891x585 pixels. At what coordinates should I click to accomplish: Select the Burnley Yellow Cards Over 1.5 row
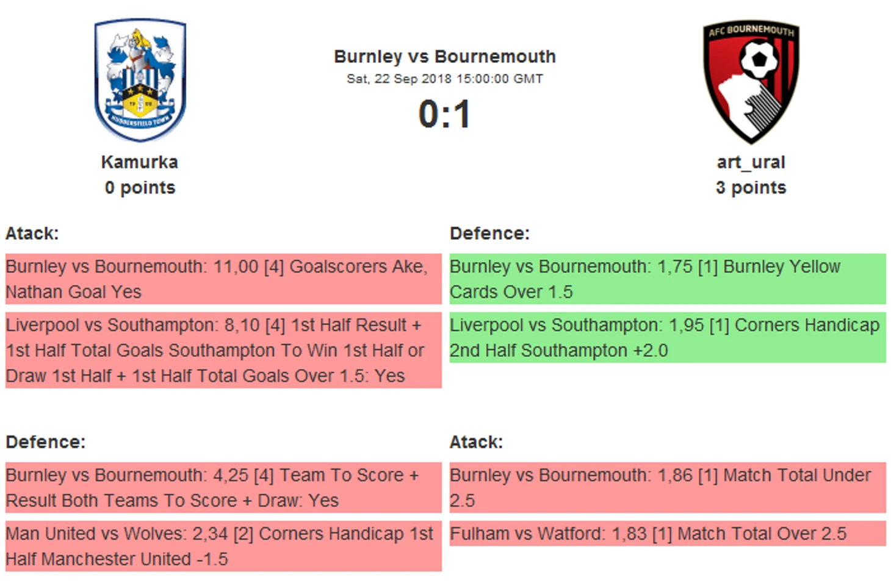tap(668, 279)
